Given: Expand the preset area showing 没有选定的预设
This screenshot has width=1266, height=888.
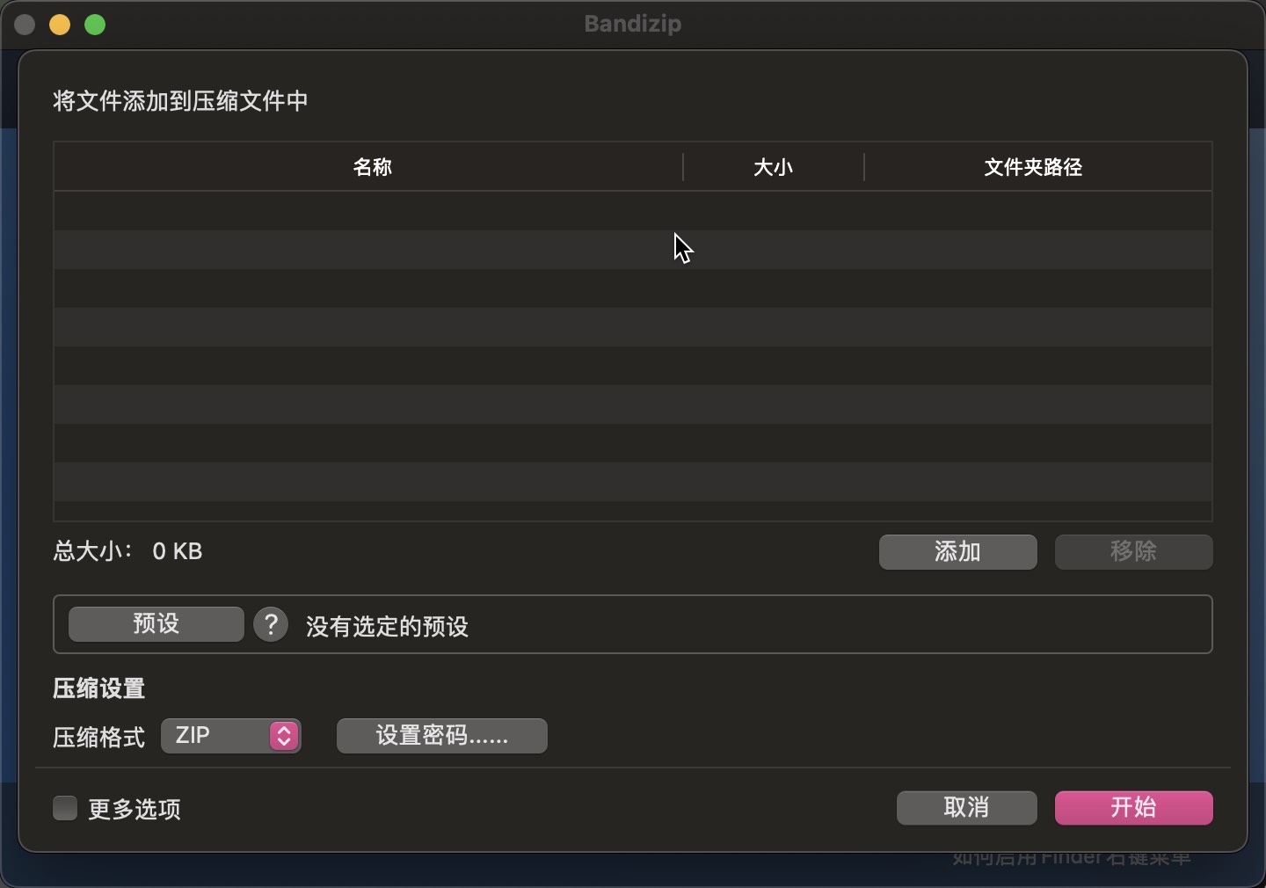Looking at the screenshot, I should [387, 626].
